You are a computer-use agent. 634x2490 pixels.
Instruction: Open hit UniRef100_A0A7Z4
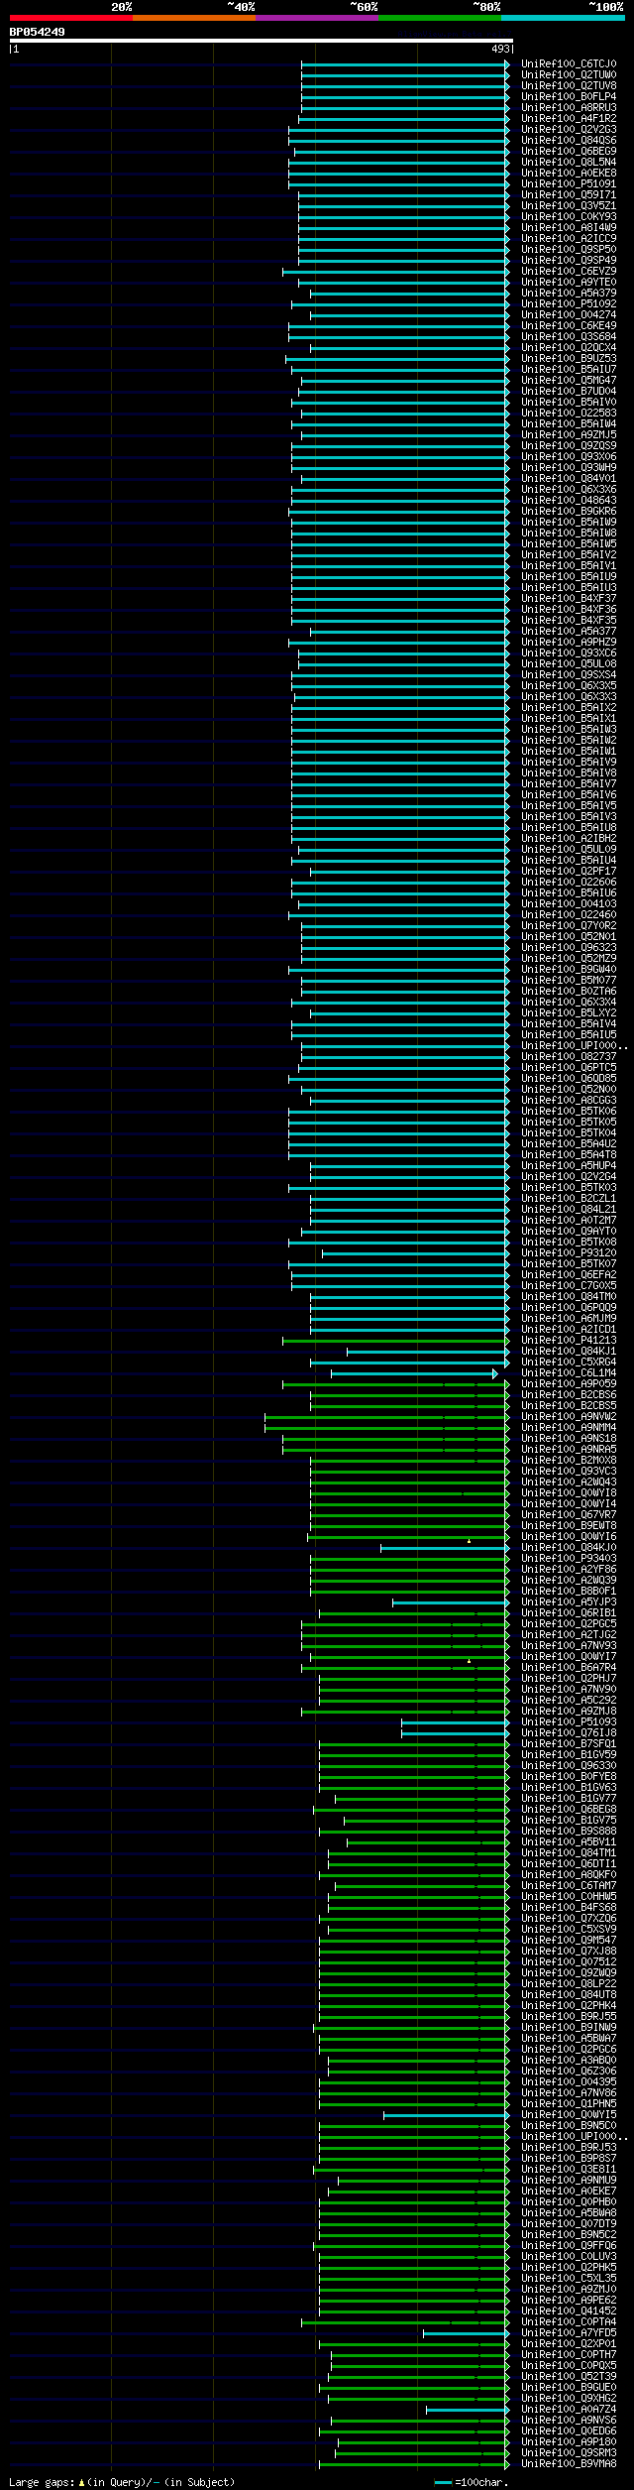point(569,2410)
